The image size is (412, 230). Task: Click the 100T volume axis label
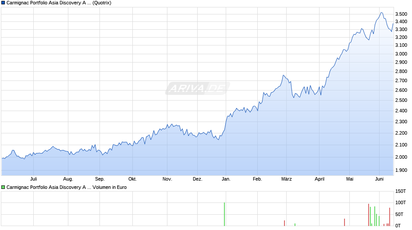pyautogui.click(x=401, y=202)
